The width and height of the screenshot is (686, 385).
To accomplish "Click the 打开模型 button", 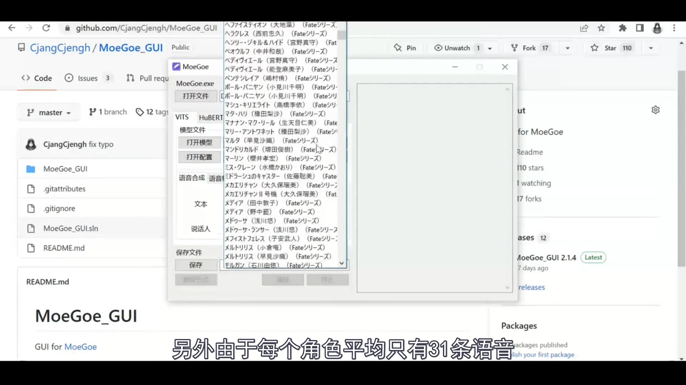I will 199,143.
